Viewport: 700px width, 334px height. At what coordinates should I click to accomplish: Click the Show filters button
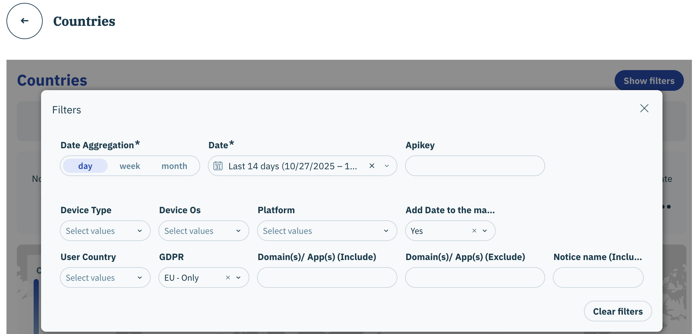point(649,81)
